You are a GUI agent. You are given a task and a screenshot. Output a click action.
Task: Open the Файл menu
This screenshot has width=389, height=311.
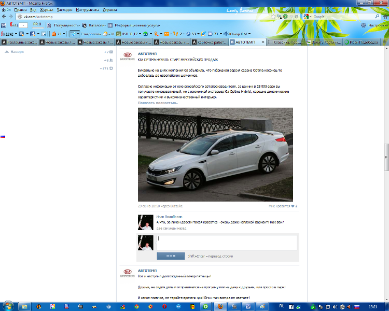pos(6,10)
